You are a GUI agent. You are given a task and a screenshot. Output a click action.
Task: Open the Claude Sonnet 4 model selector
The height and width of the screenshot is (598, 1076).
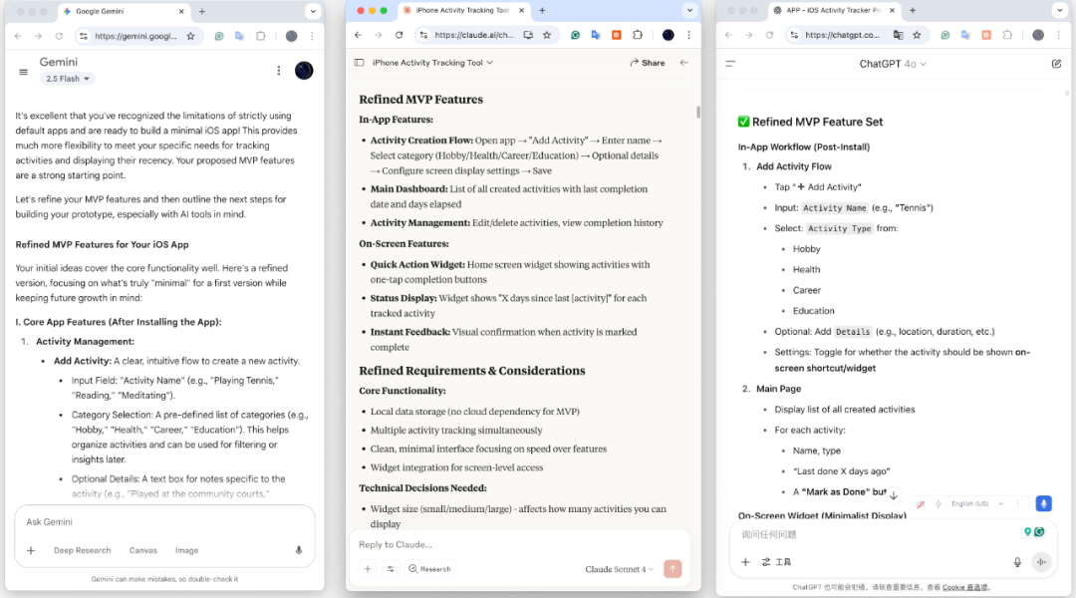(x=619, y=569)
